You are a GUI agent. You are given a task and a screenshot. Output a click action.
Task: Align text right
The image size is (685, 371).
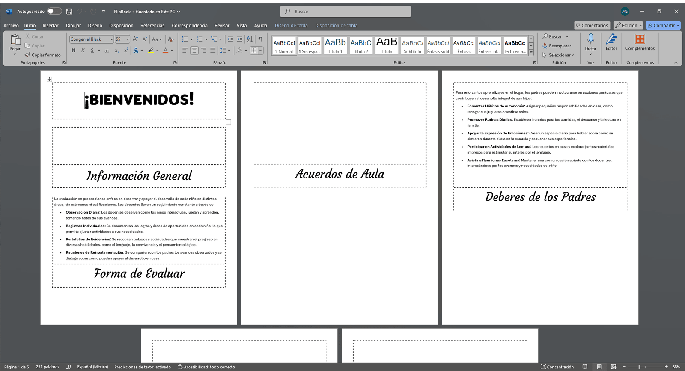203,50
